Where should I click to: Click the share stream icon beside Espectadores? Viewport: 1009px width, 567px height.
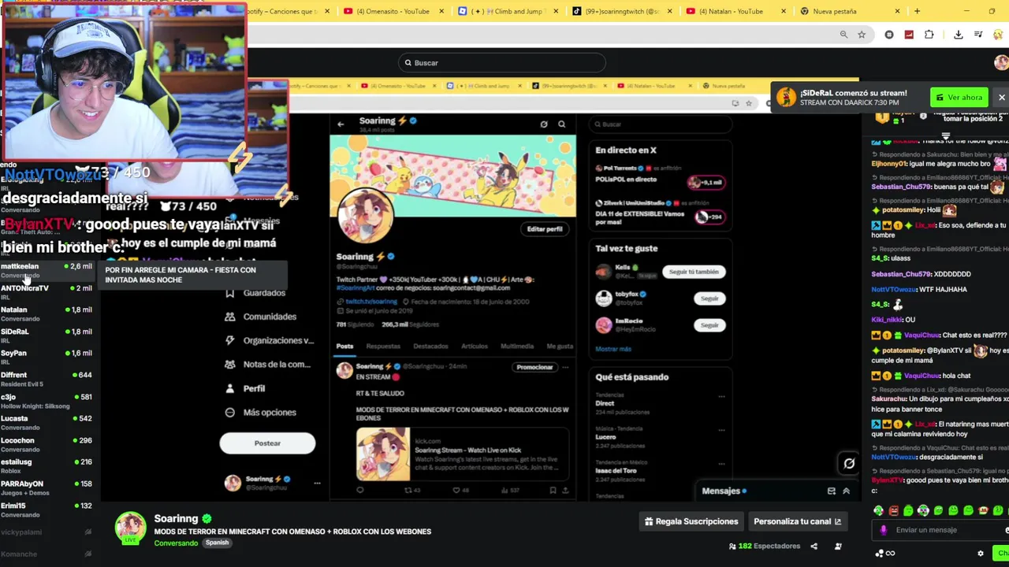814,546
